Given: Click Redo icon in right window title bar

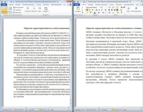Looking at the screenshot, I should [84, 2].
